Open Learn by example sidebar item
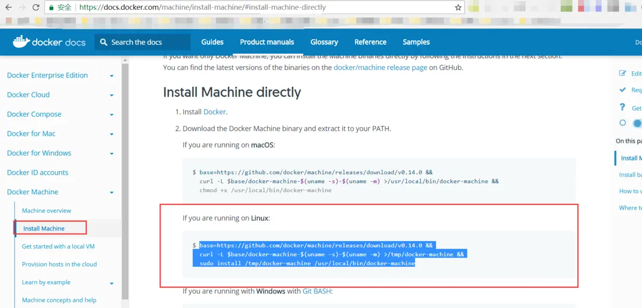The height and width of the screenshot is (308, 642). point(46,282)
